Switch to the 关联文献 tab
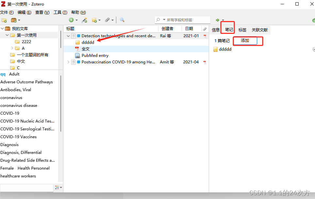Image resolution: width=315 pixels, height=199 pixels. (259, 30)
